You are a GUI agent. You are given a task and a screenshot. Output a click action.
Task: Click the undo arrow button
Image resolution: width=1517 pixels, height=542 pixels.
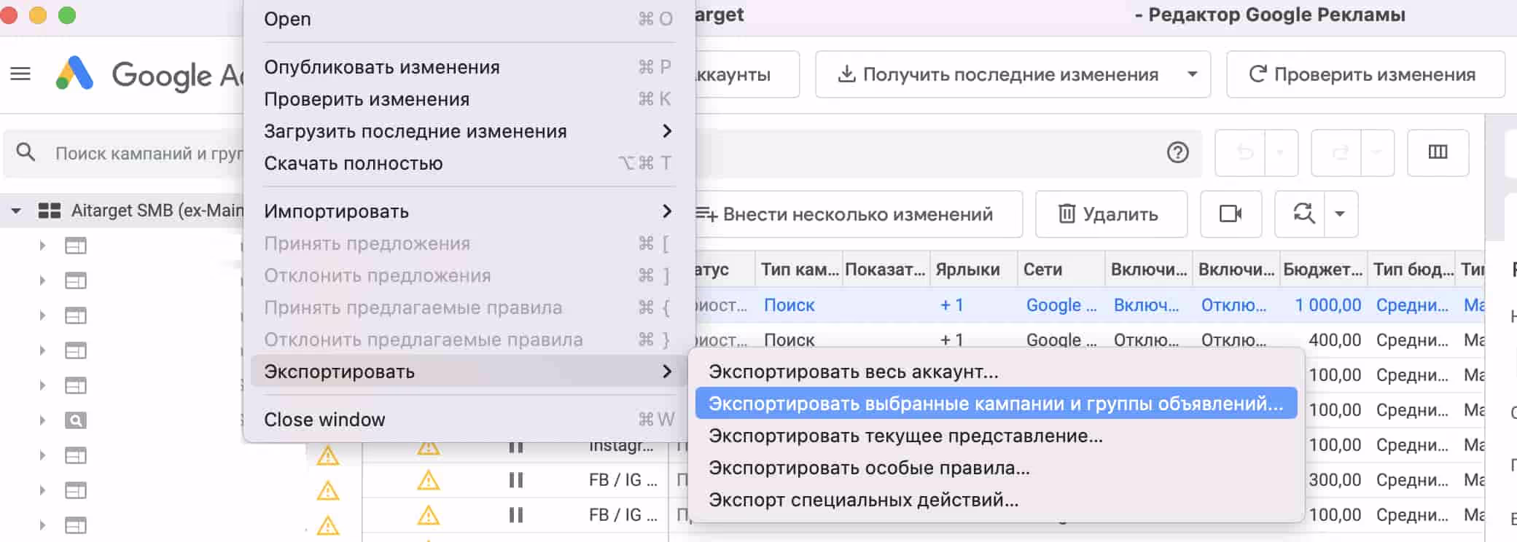tap(1244, 152)
